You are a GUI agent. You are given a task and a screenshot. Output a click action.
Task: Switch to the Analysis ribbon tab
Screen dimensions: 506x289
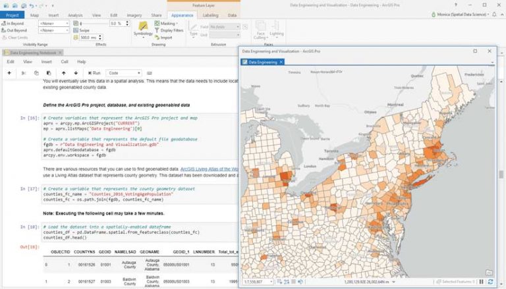click(75, 15)
